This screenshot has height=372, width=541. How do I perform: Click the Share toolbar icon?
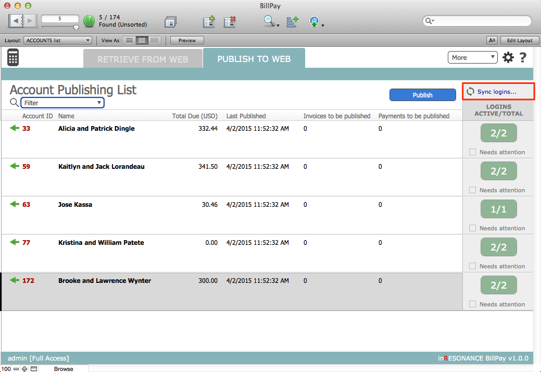pos(314,21)
